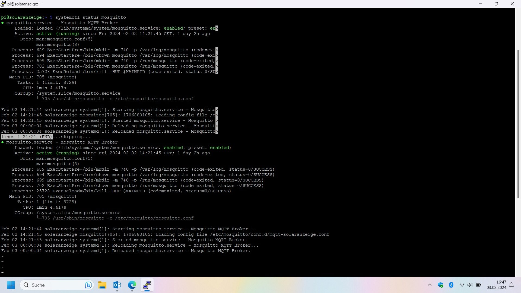
Task: Open the PuTTY app on the taskbar
Action: 147,285
